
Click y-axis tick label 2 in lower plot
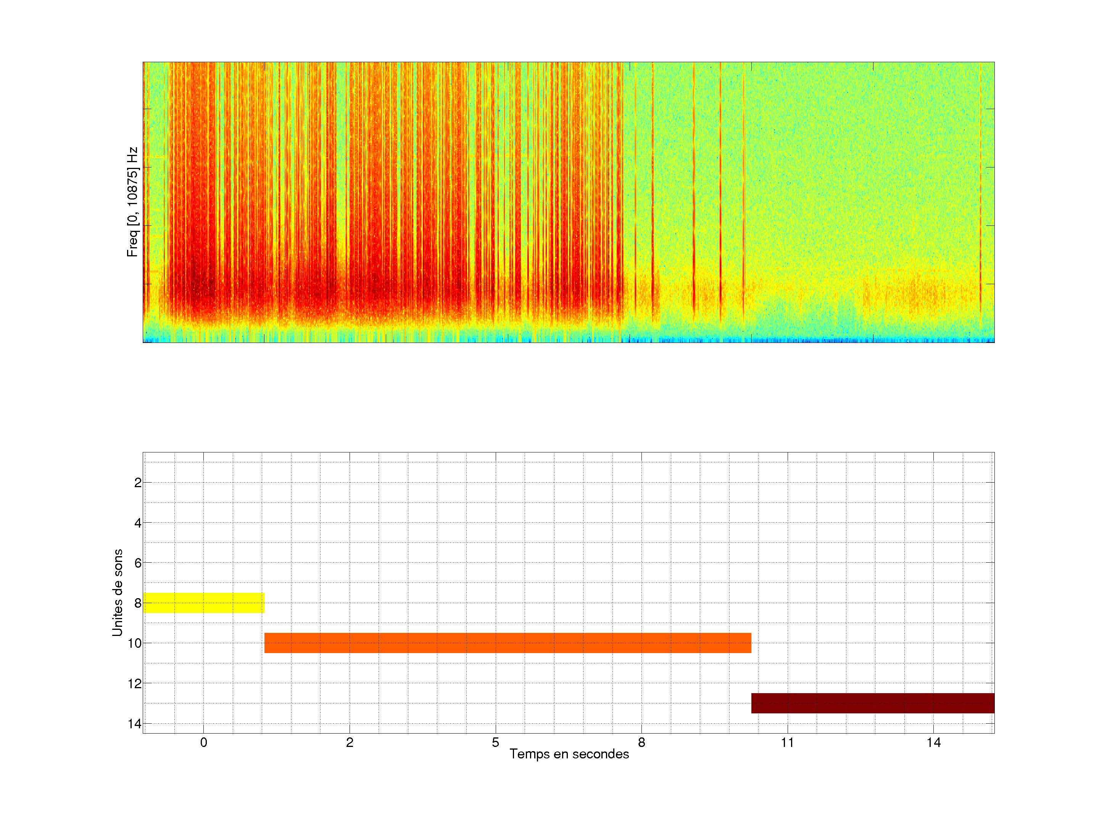coord(138,483)
